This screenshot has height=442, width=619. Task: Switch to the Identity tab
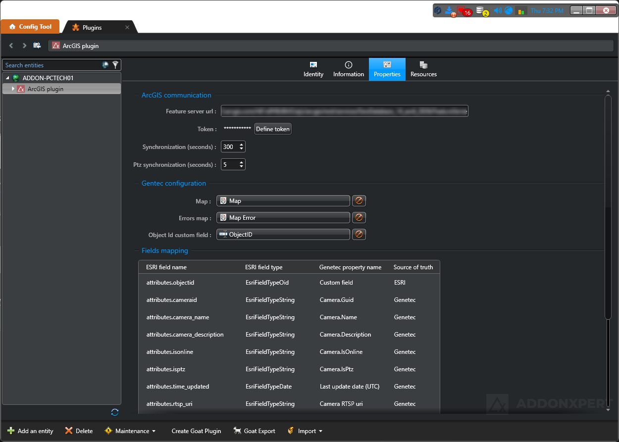pos(313,69)
